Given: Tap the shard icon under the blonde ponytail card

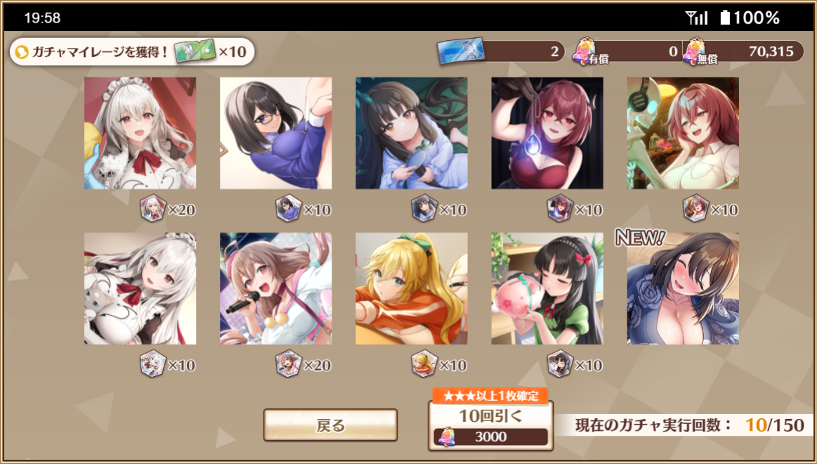Looking at the screenshot, I should 424,363.
